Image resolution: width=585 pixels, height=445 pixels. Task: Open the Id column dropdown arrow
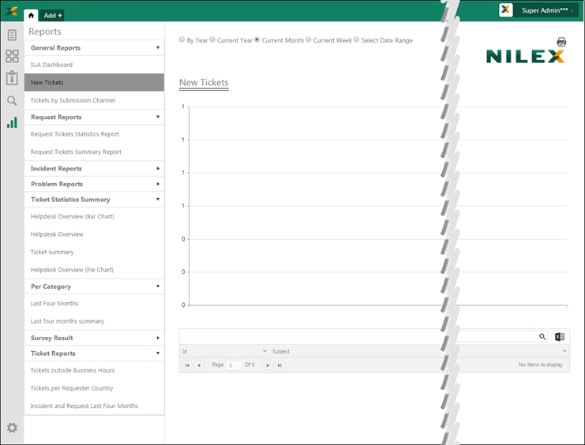(264, 351)
